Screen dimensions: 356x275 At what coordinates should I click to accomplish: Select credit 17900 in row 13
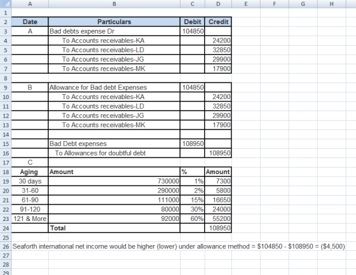click(218, 124)
